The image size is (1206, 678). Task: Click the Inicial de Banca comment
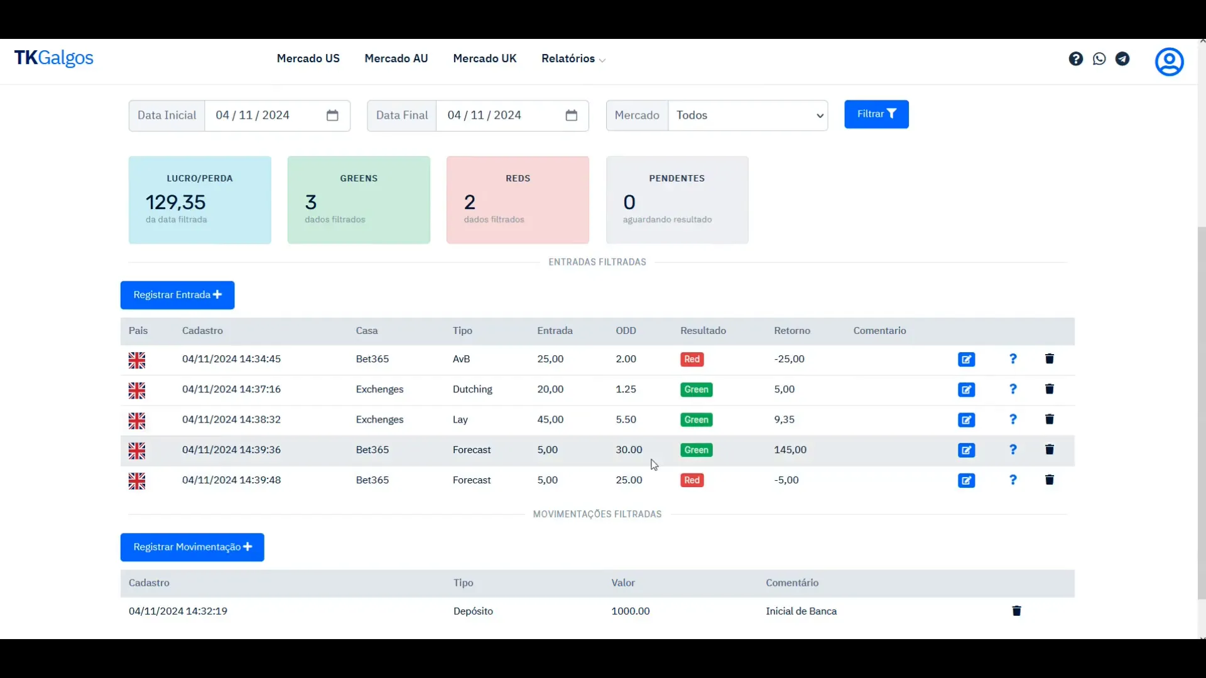click(801, 611)
